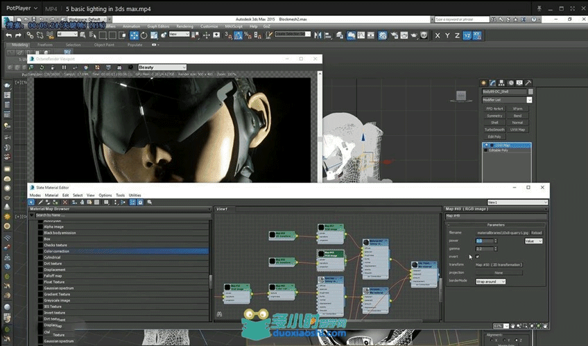Select 'Greyscale image' in map browser
The width and height of the screenshot is (588, 346).
[123, 300]
